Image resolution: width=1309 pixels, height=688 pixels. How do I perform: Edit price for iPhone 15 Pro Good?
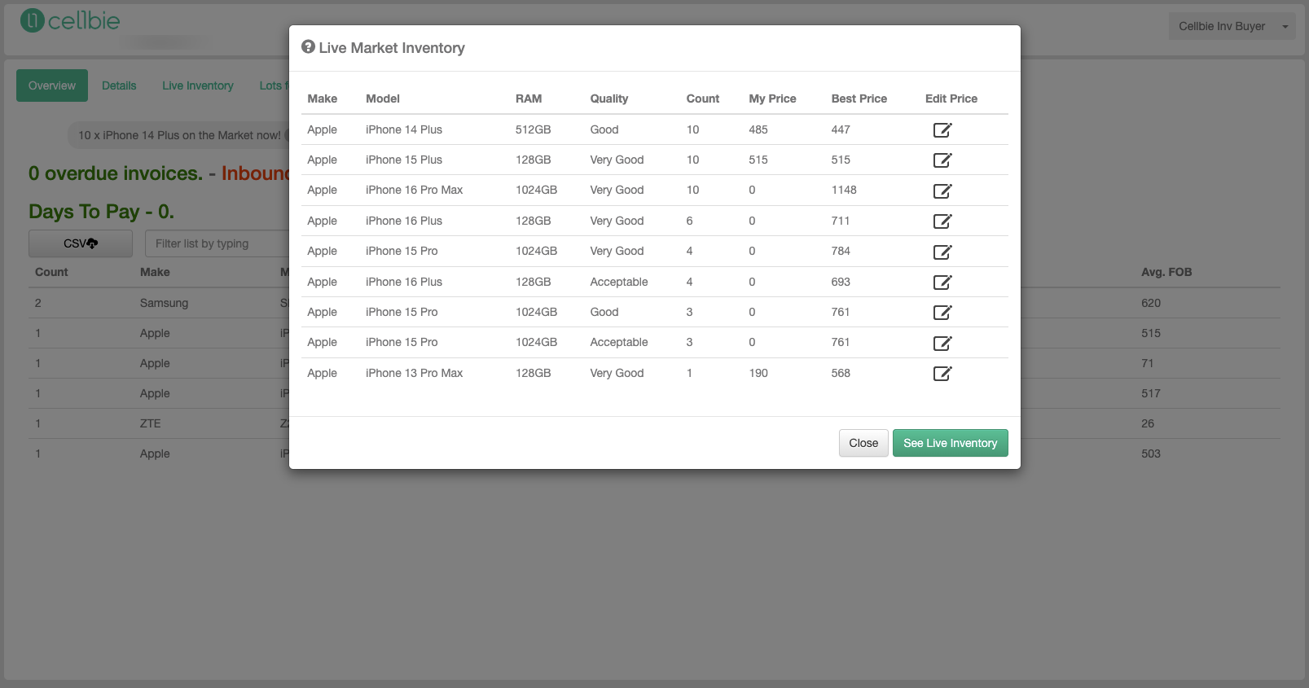pyautogui.click(x=942, y=313)
